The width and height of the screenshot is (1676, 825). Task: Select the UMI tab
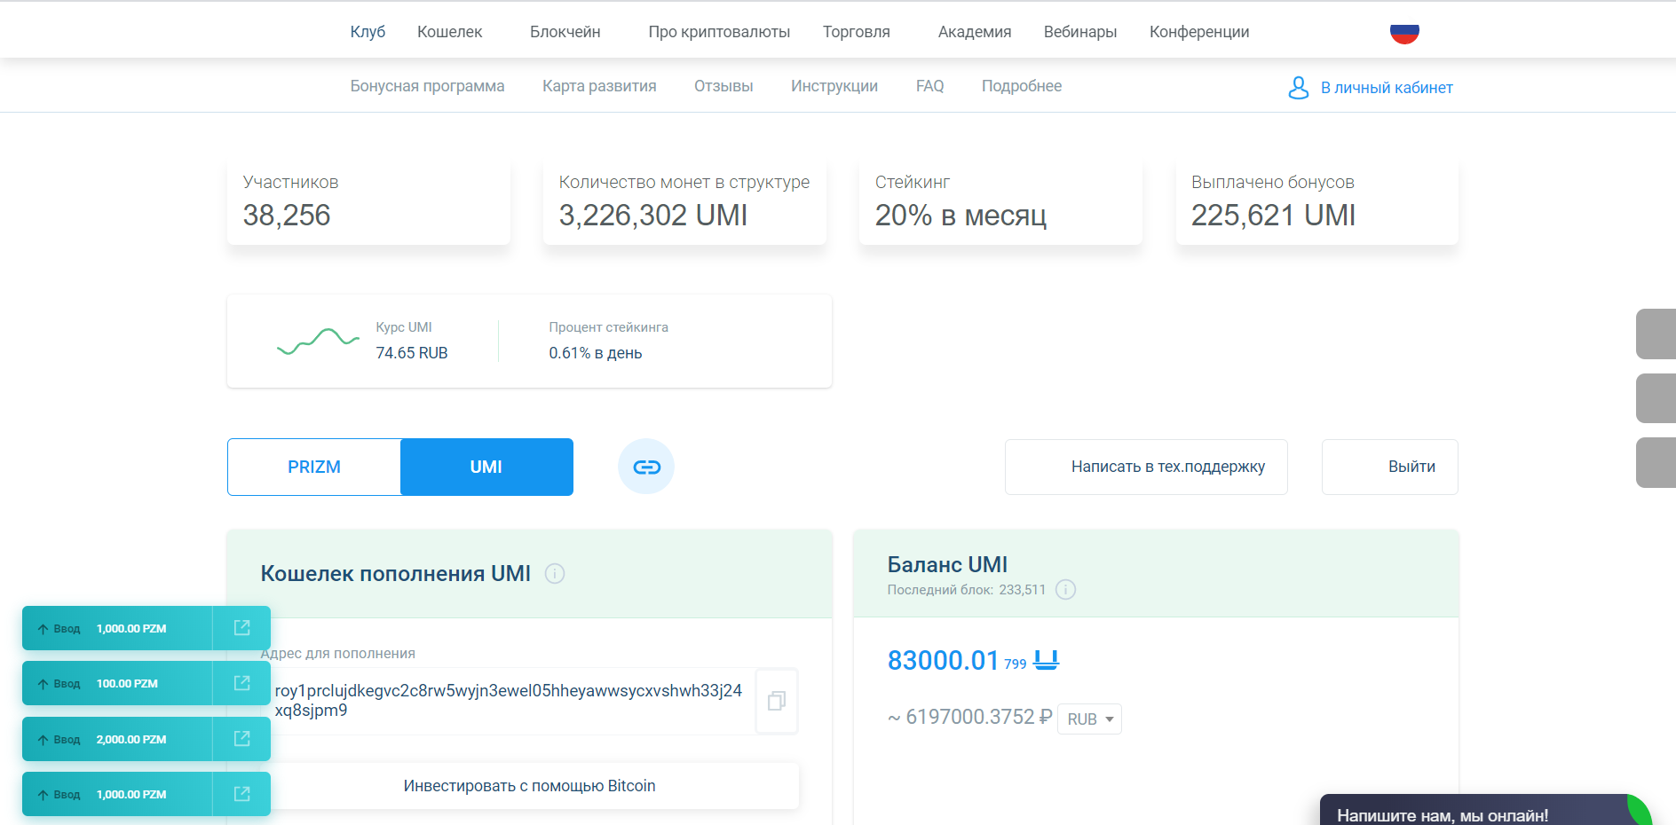click(486, 467)
